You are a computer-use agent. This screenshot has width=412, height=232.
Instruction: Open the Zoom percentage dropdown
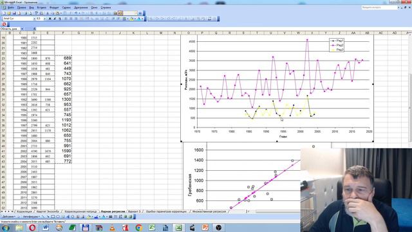pos(136,13)
